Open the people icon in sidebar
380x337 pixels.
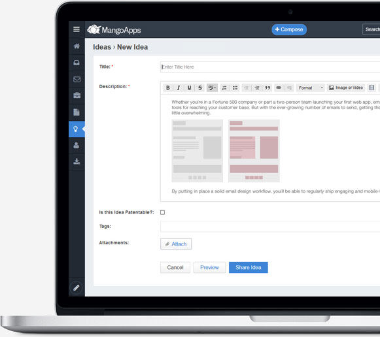(77, 146)
